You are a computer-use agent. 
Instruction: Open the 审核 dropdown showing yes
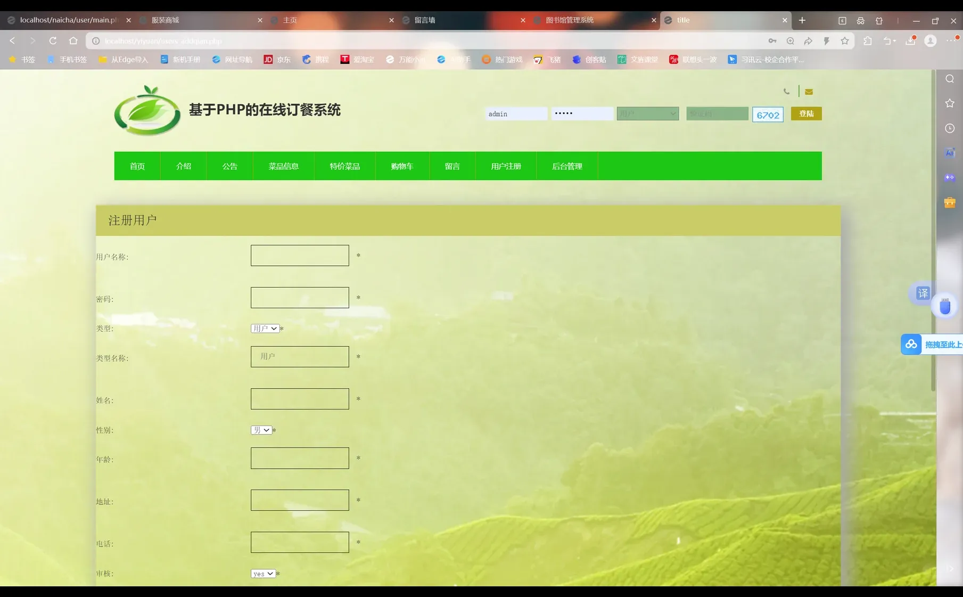point(263,574)
